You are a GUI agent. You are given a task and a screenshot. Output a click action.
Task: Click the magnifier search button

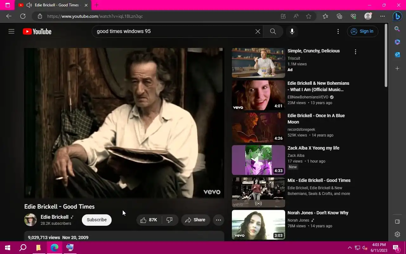tap(273, 31)
